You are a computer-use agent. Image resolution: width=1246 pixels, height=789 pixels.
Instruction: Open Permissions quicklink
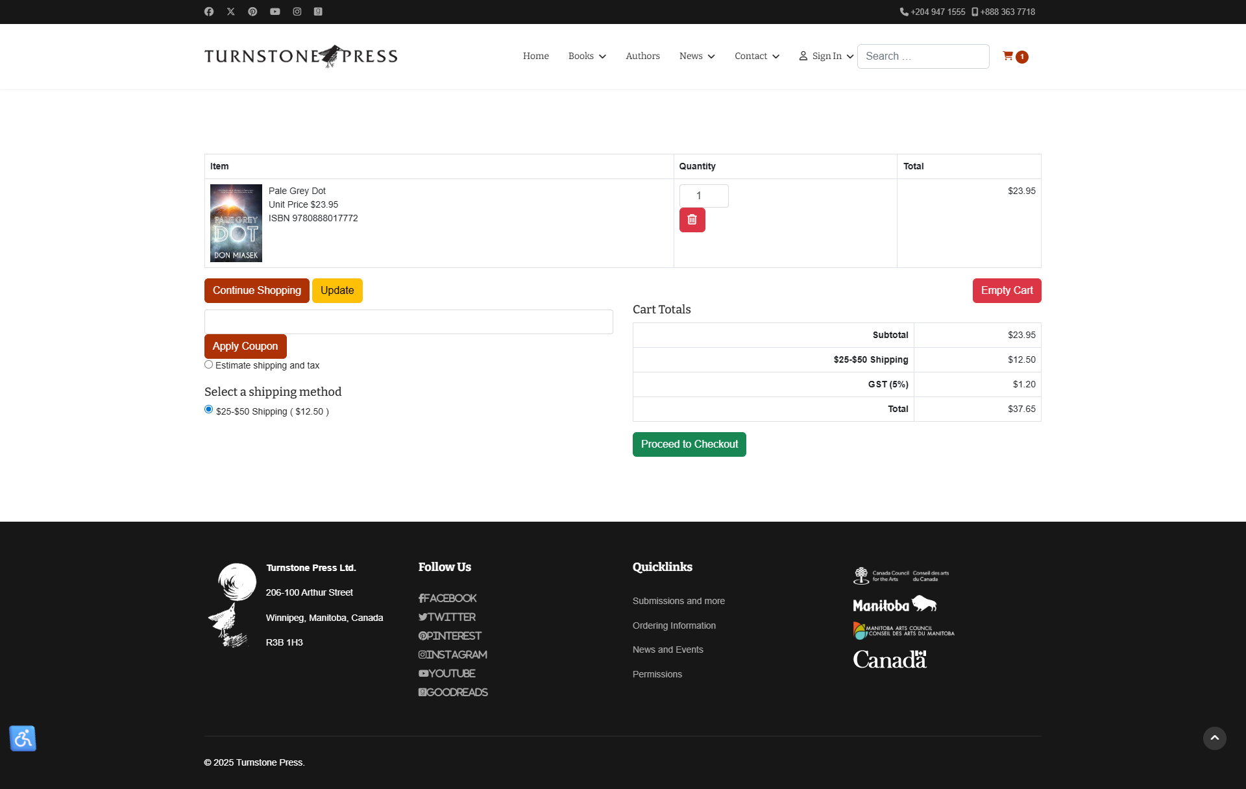coord(657,674)
